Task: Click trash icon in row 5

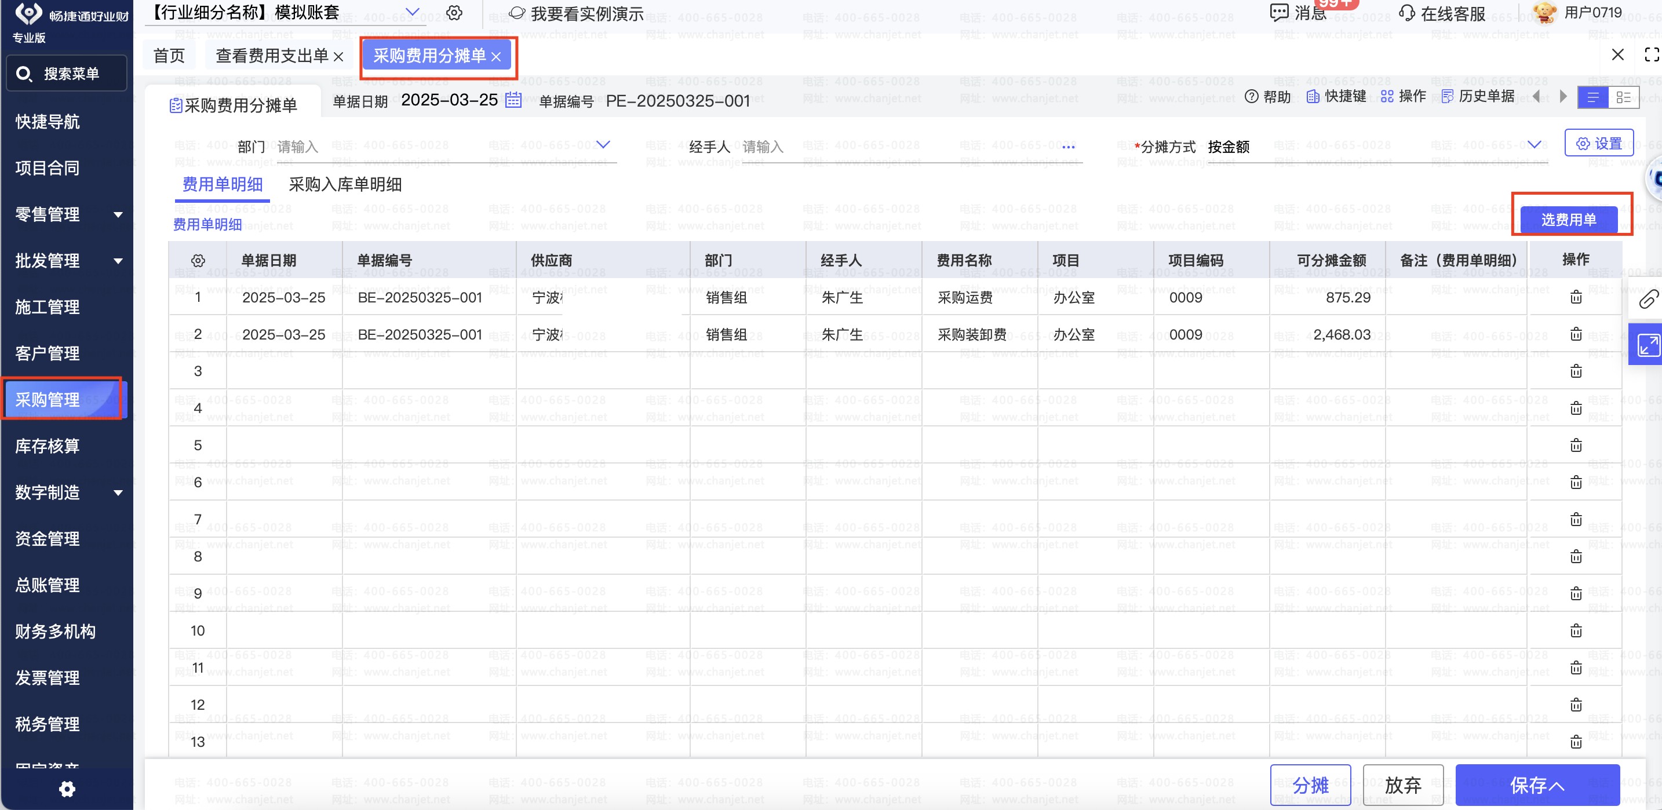Action: click(1576, 446)
